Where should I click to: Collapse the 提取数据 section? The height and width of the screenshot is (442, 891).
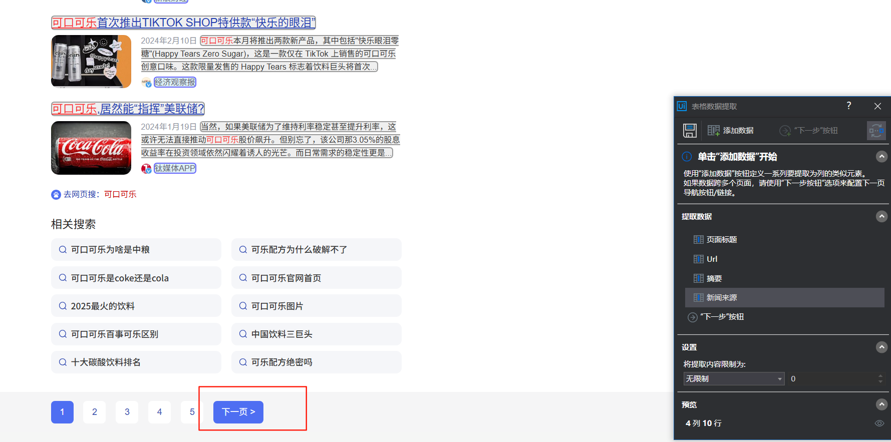coord(881,216)
